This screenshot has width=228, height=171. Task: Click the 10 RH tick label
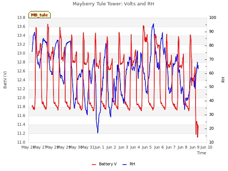pos(211,142)
